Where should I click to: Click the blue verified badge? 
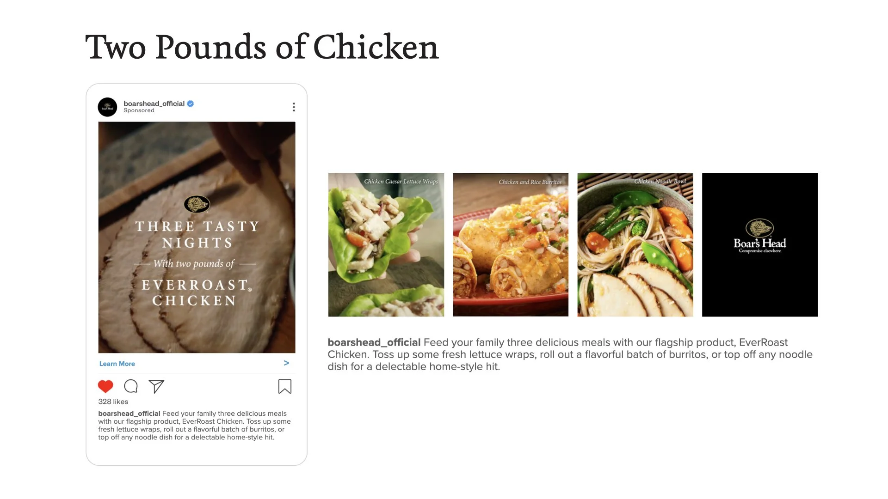(190, 103)
